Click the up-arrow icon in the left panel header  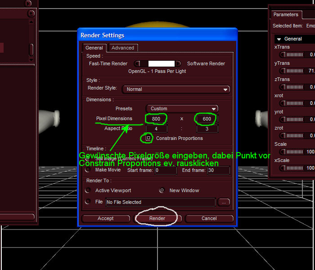pos(31,13)
